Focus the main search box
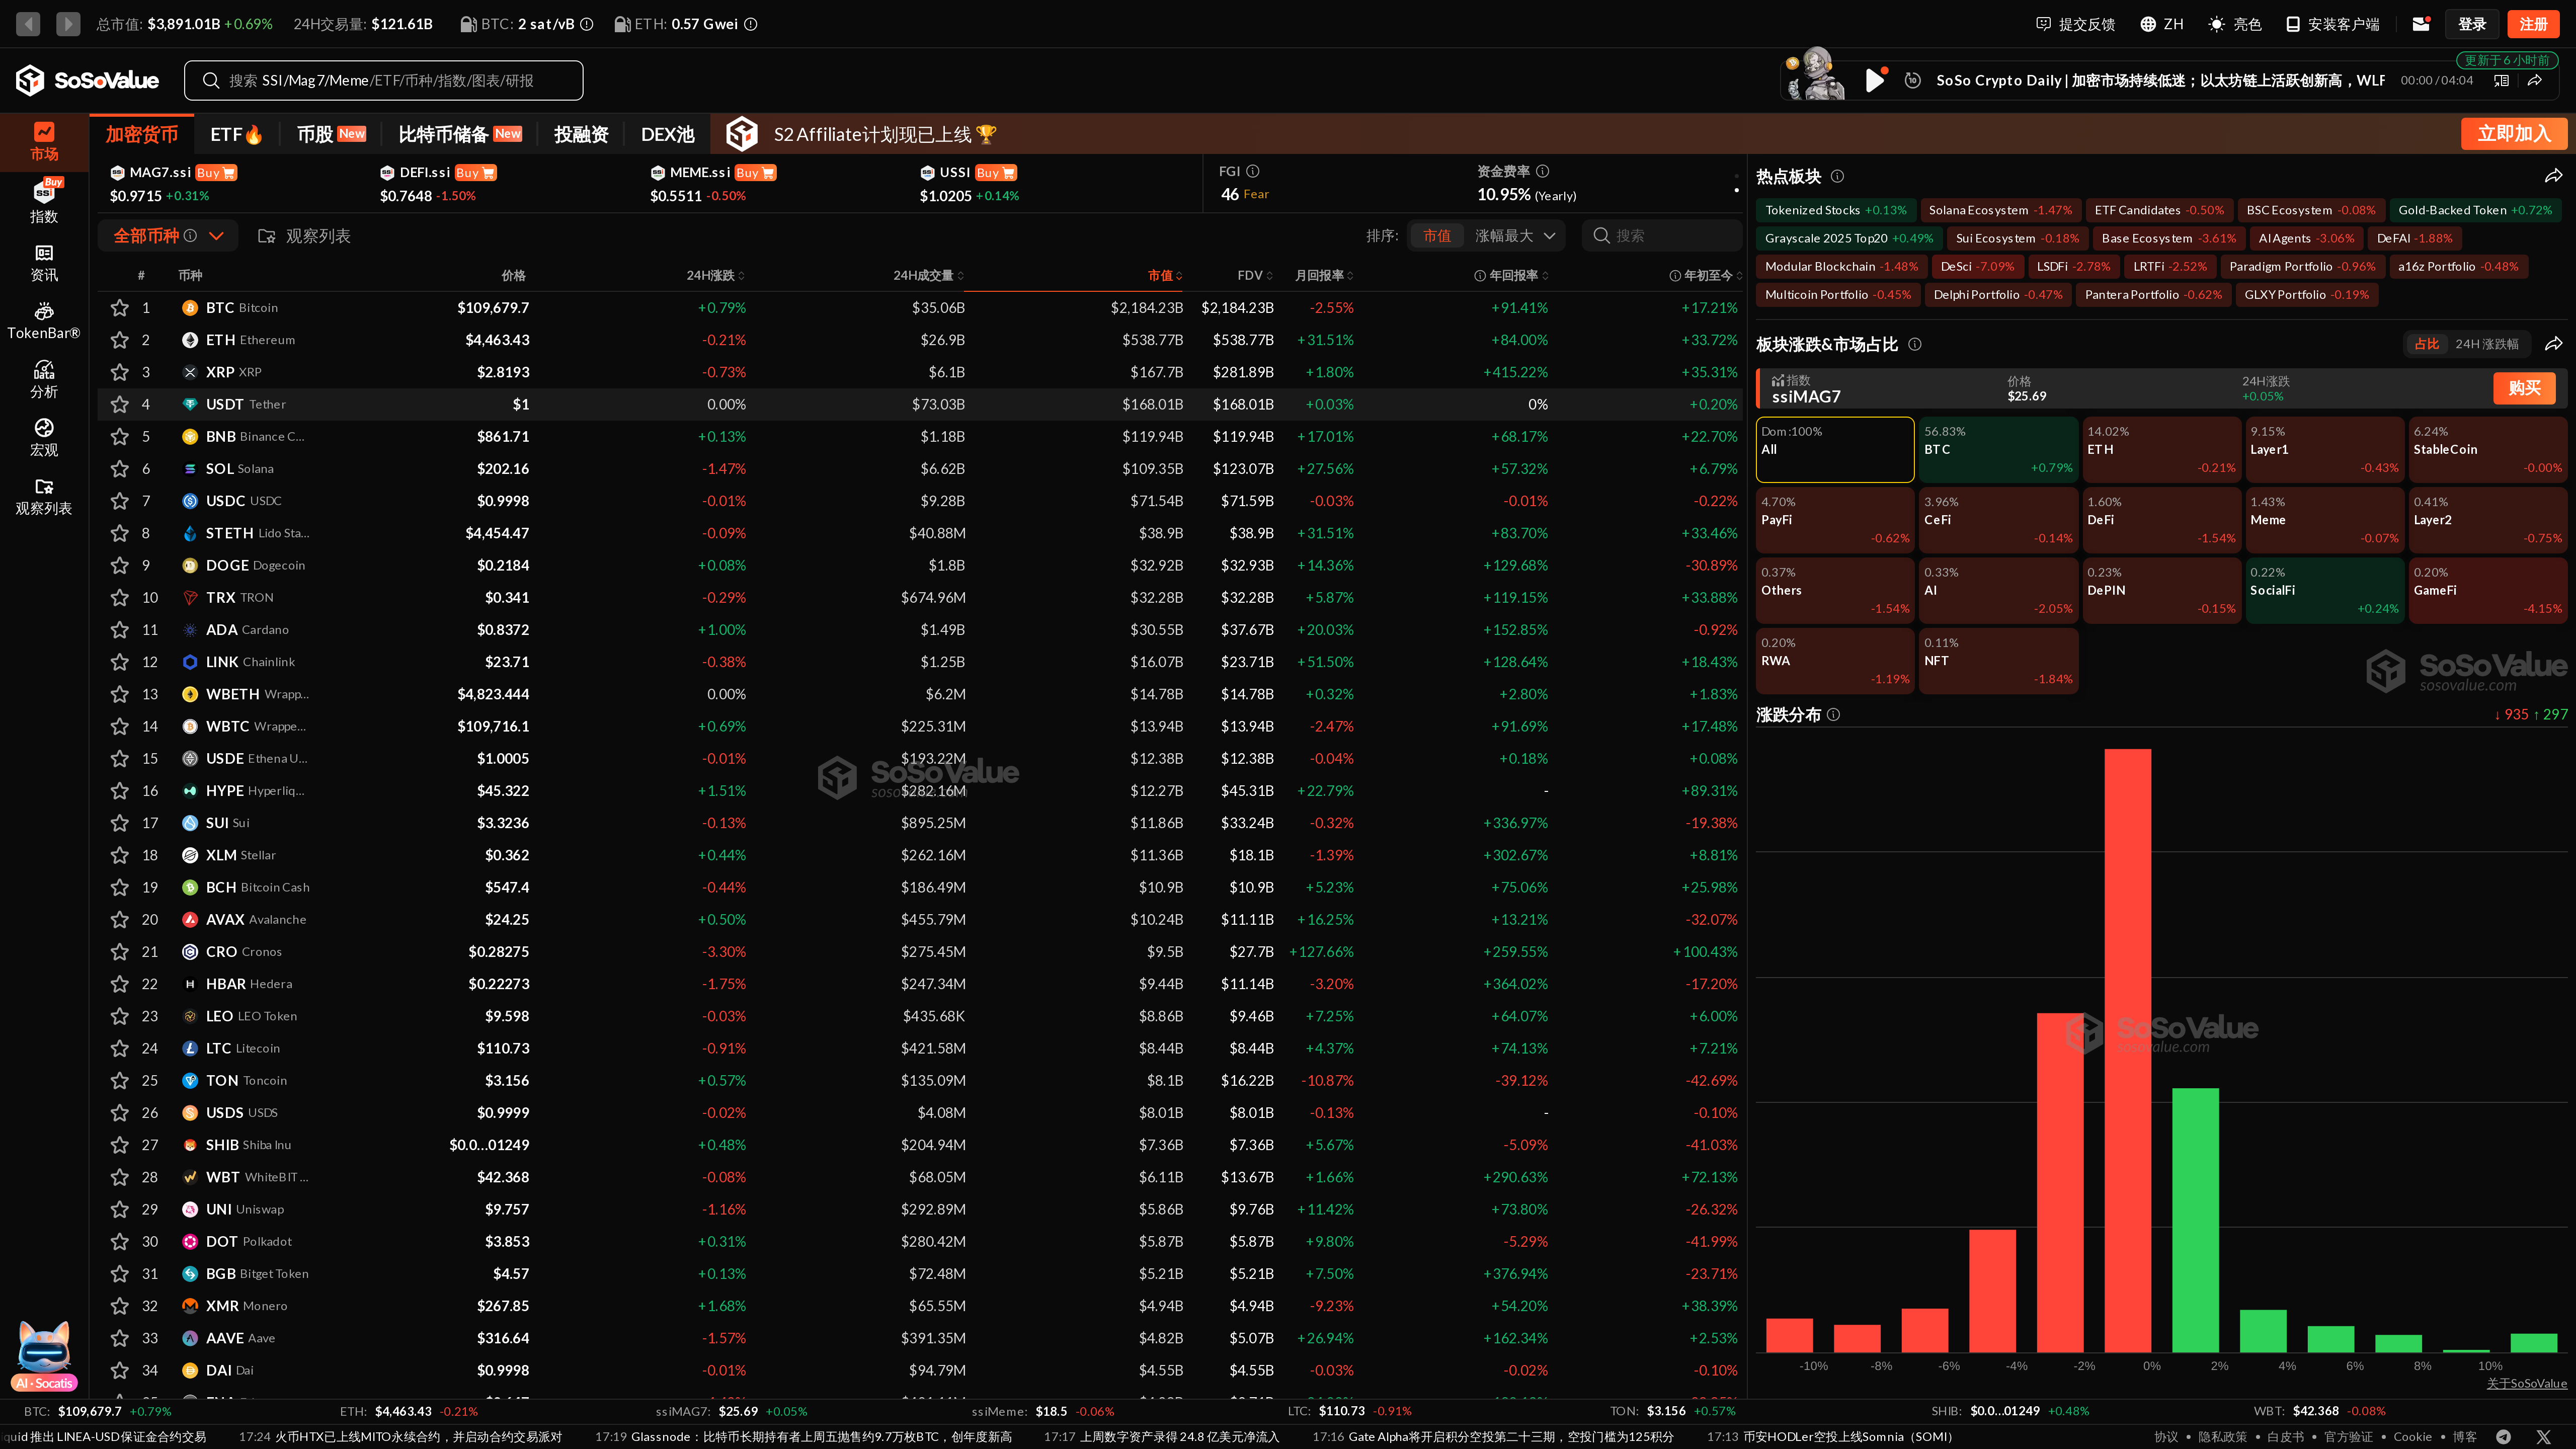The image size is (2576, 1449). tap(383, 80)
